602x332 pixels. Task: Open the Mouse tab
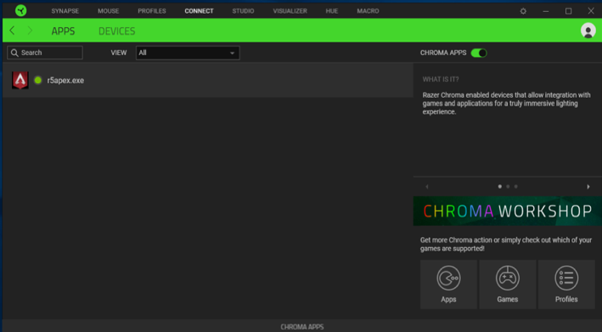(x=109, y=11)
